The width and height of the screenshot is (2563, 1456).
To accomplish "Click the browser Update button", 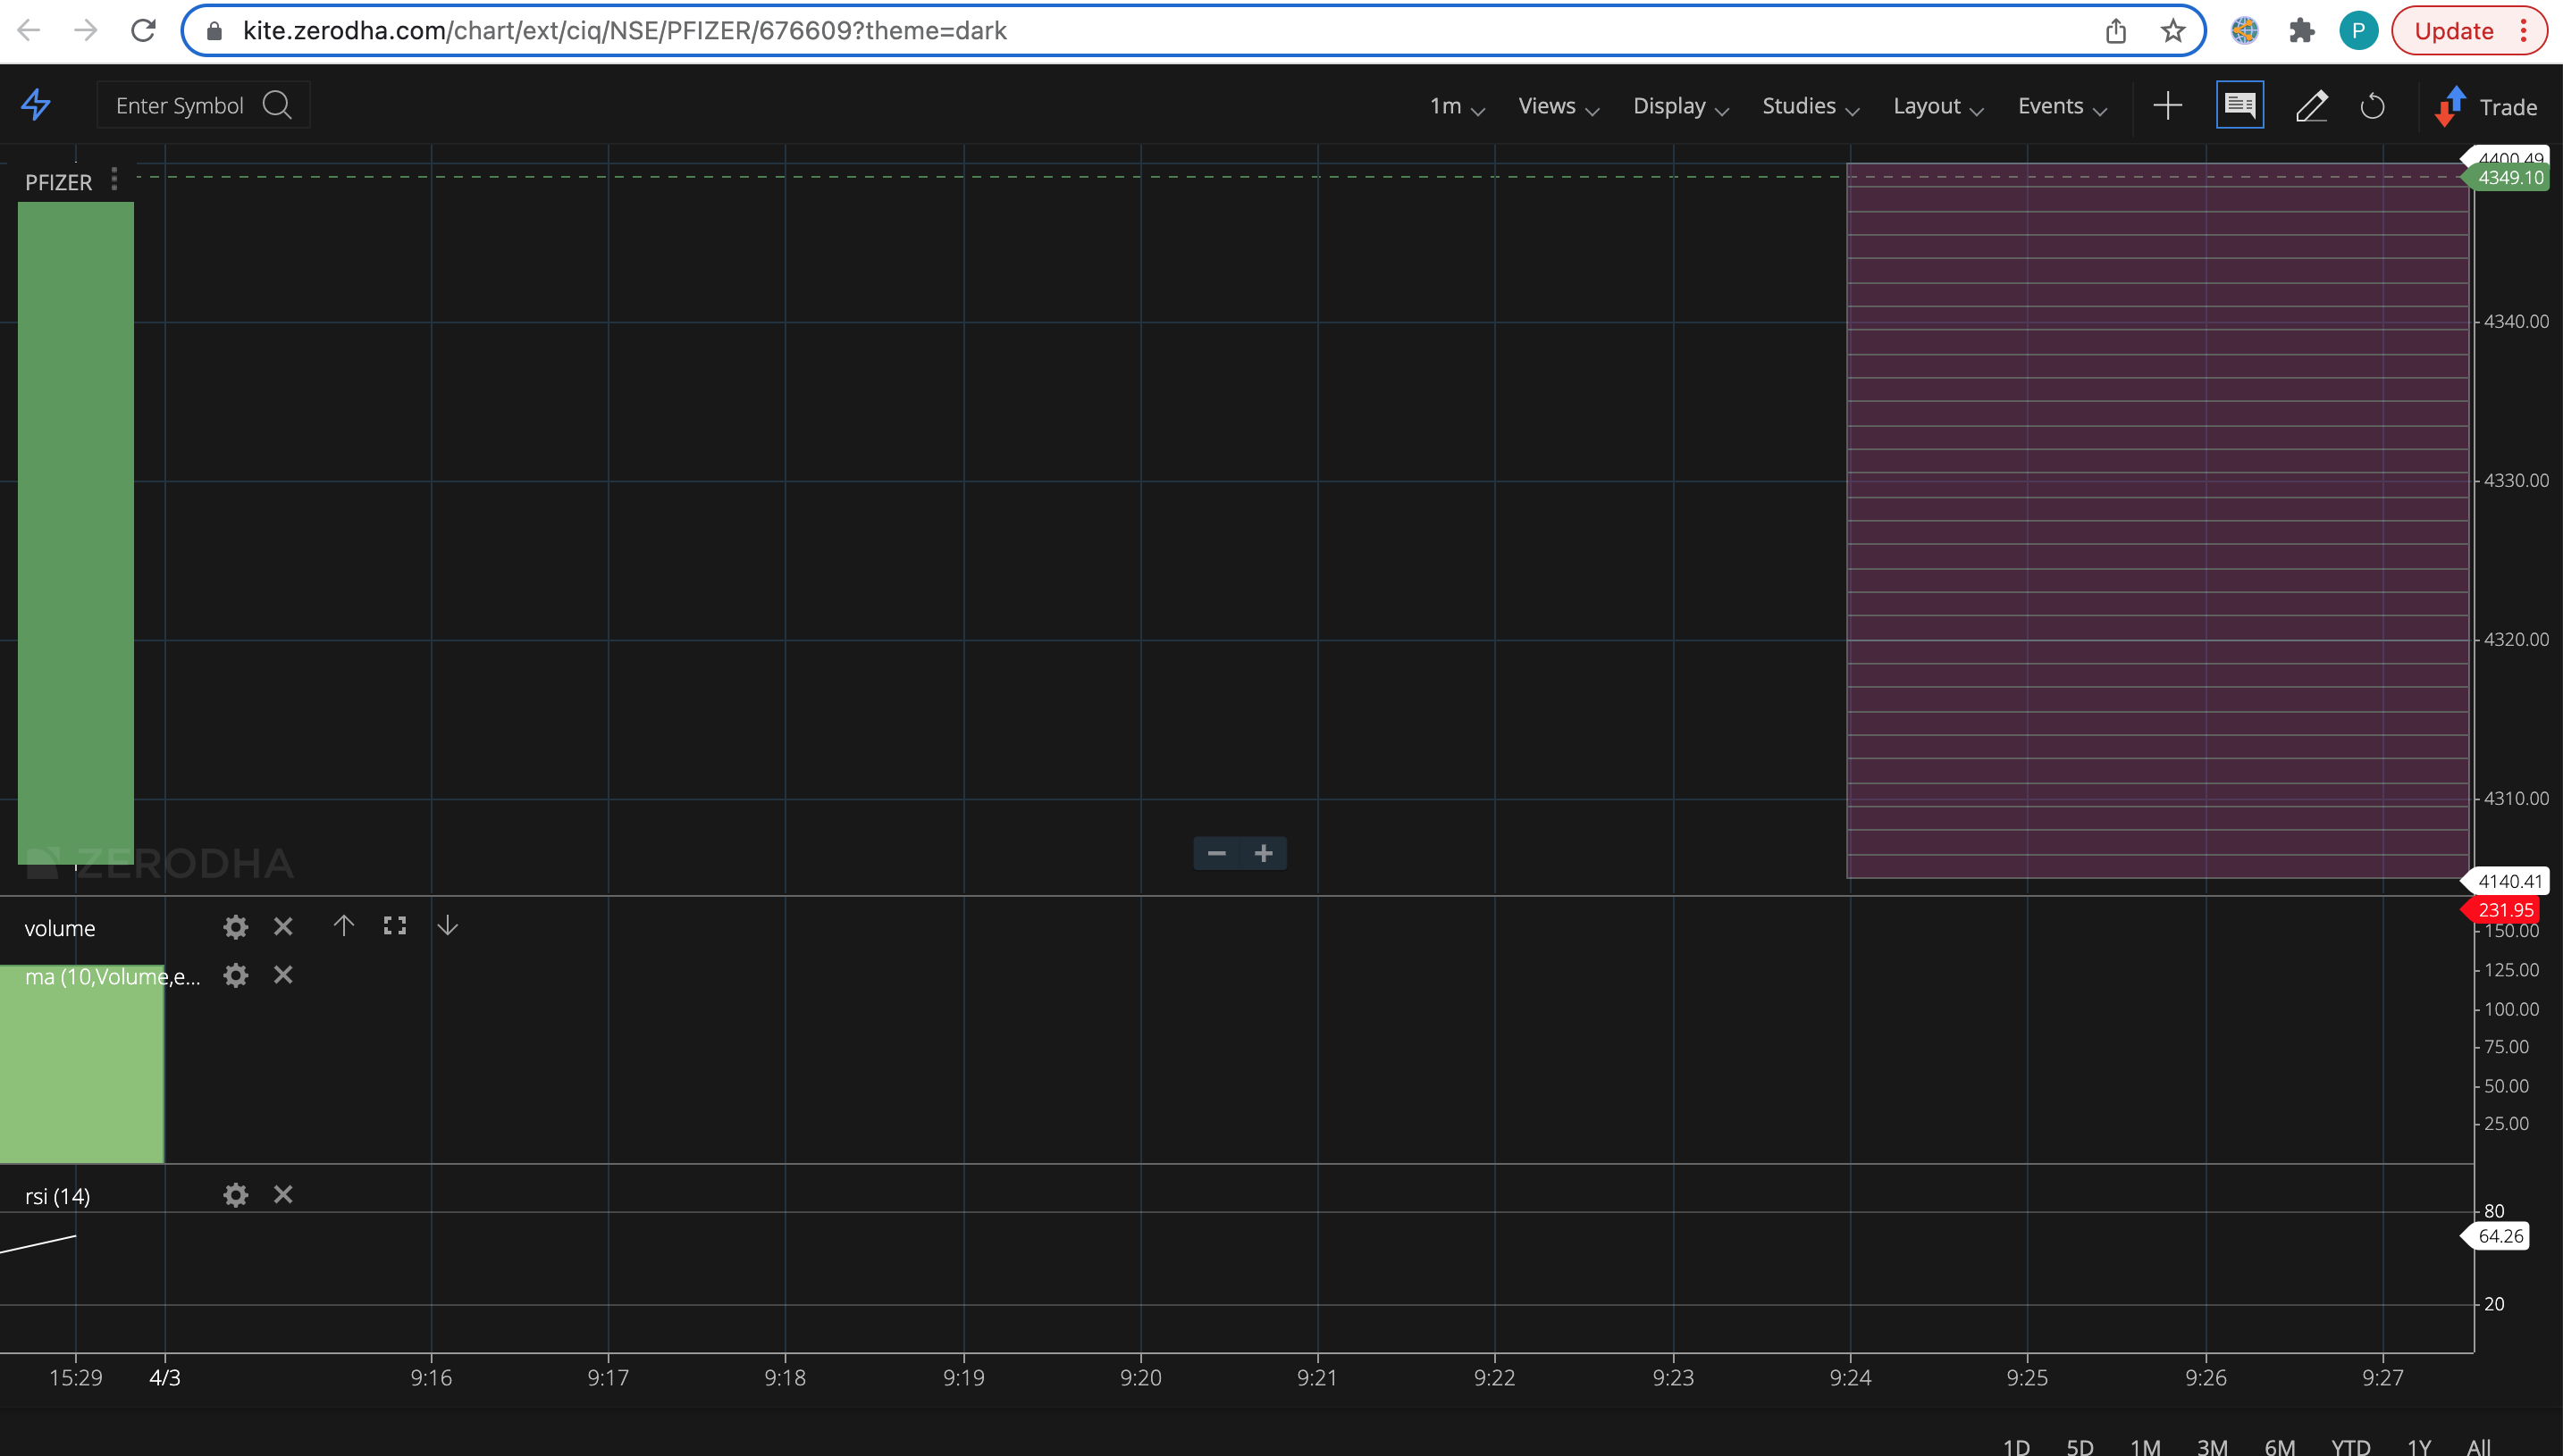I will (2468, 31).
